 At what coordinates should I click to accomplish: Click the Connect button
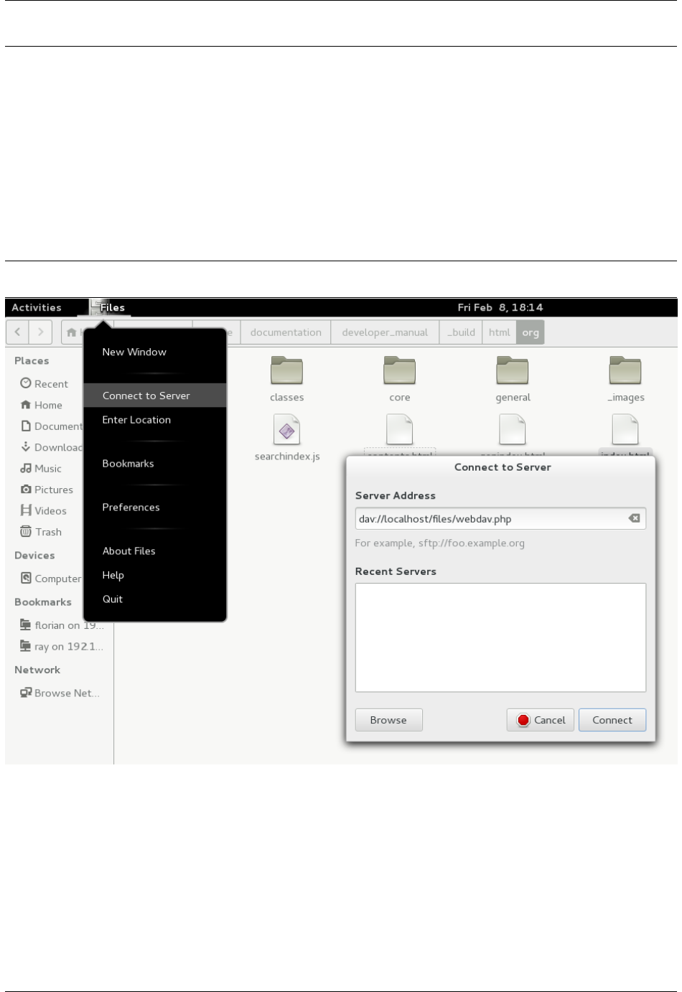click(612, 720)
